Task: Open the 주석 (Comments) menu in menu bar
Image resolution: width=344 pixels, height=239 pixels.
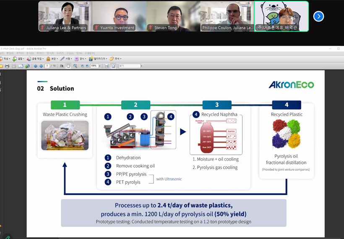Action: click(x=40, y=53)
